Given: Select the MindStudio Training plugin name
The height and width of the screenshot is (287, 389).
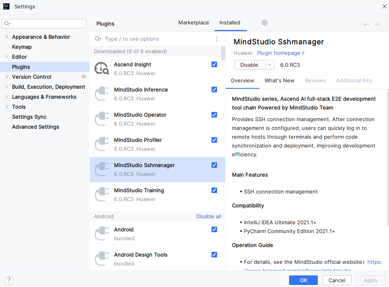Looking at the screenshot, I should point(139,190).
